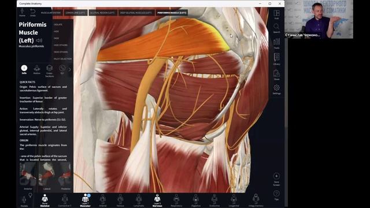This screenshot has width=370, height=208.
Task: Toggle the Skeletal system layer
Action: (x=45, y=200)
